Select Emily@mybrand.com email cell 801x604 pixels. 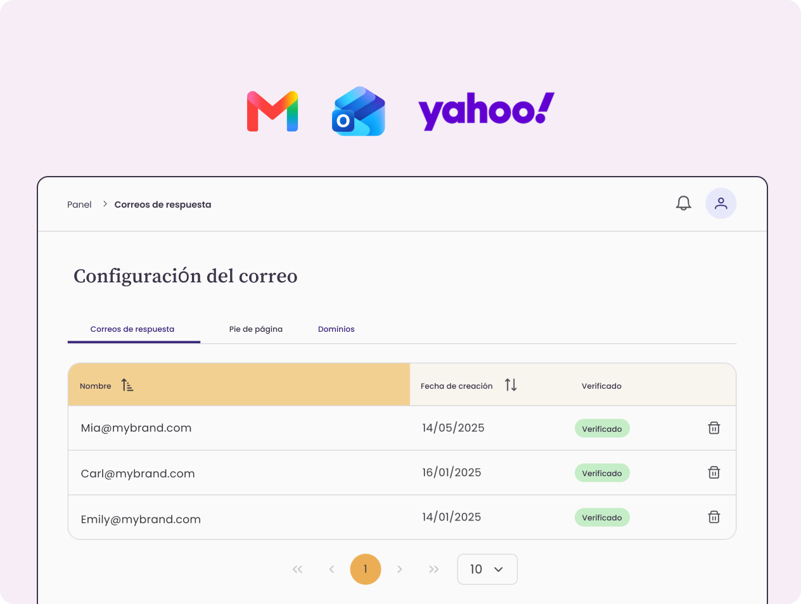point(141,519)
